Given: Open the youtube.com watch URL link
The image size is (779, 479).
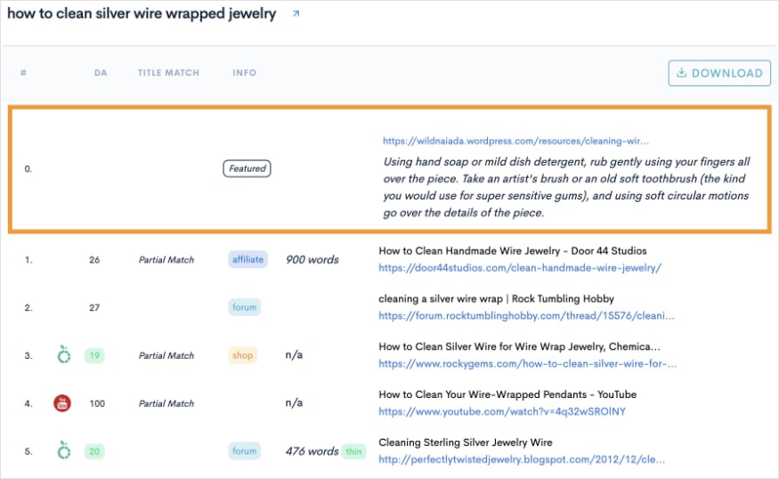Looking at the screenshot, I should pos(502,411).
